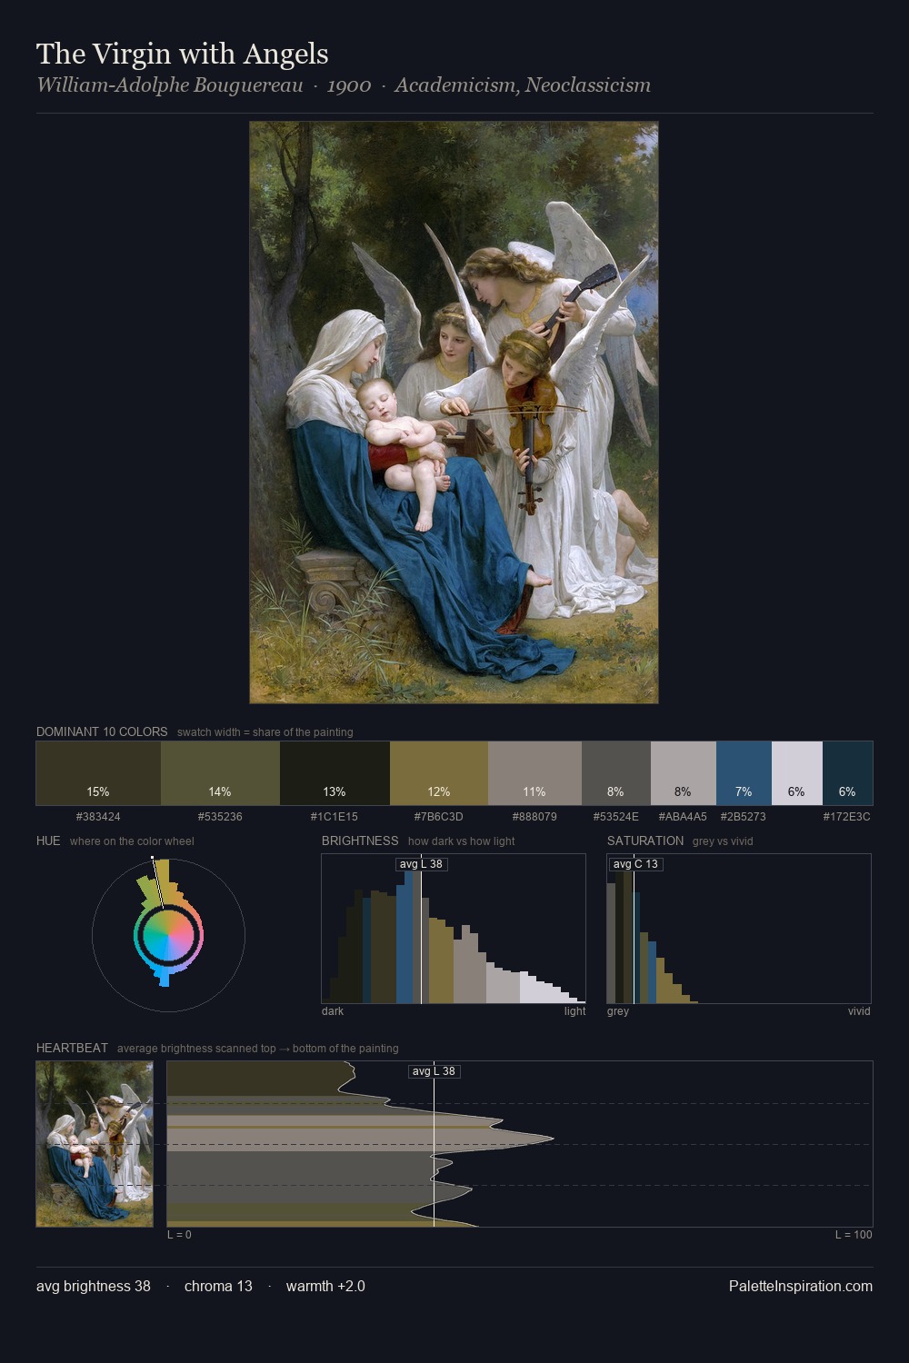Click the hex label #ABA4A5

(683, 816)
